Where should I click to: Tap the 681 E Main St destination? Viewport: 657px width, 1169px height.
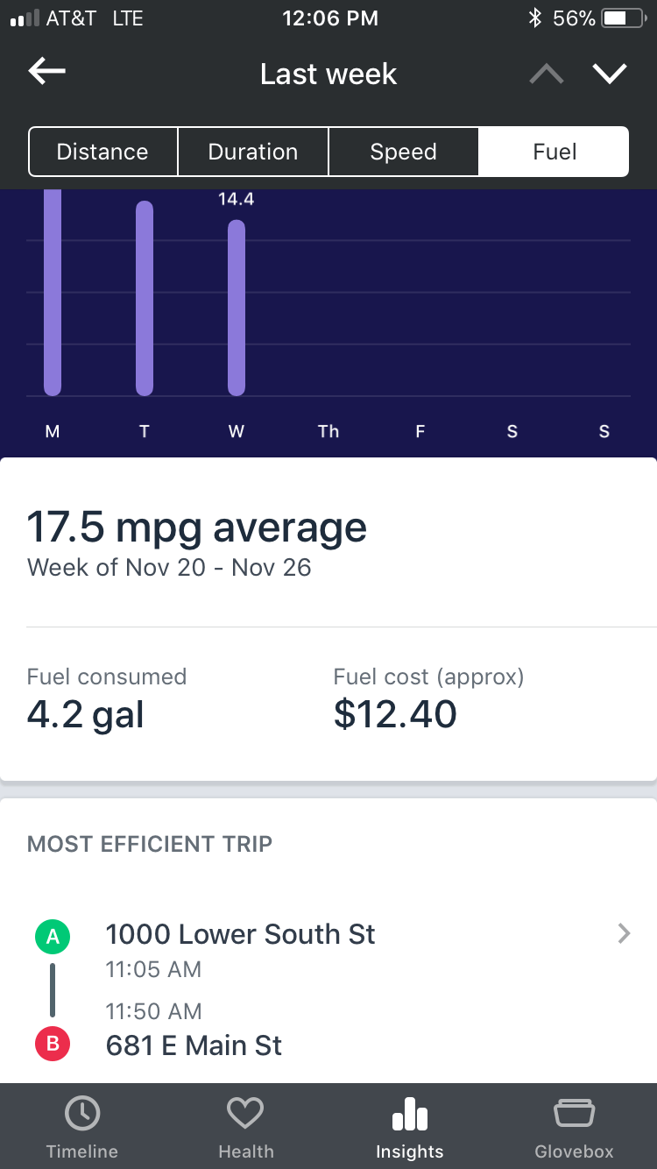(194, 1045)
